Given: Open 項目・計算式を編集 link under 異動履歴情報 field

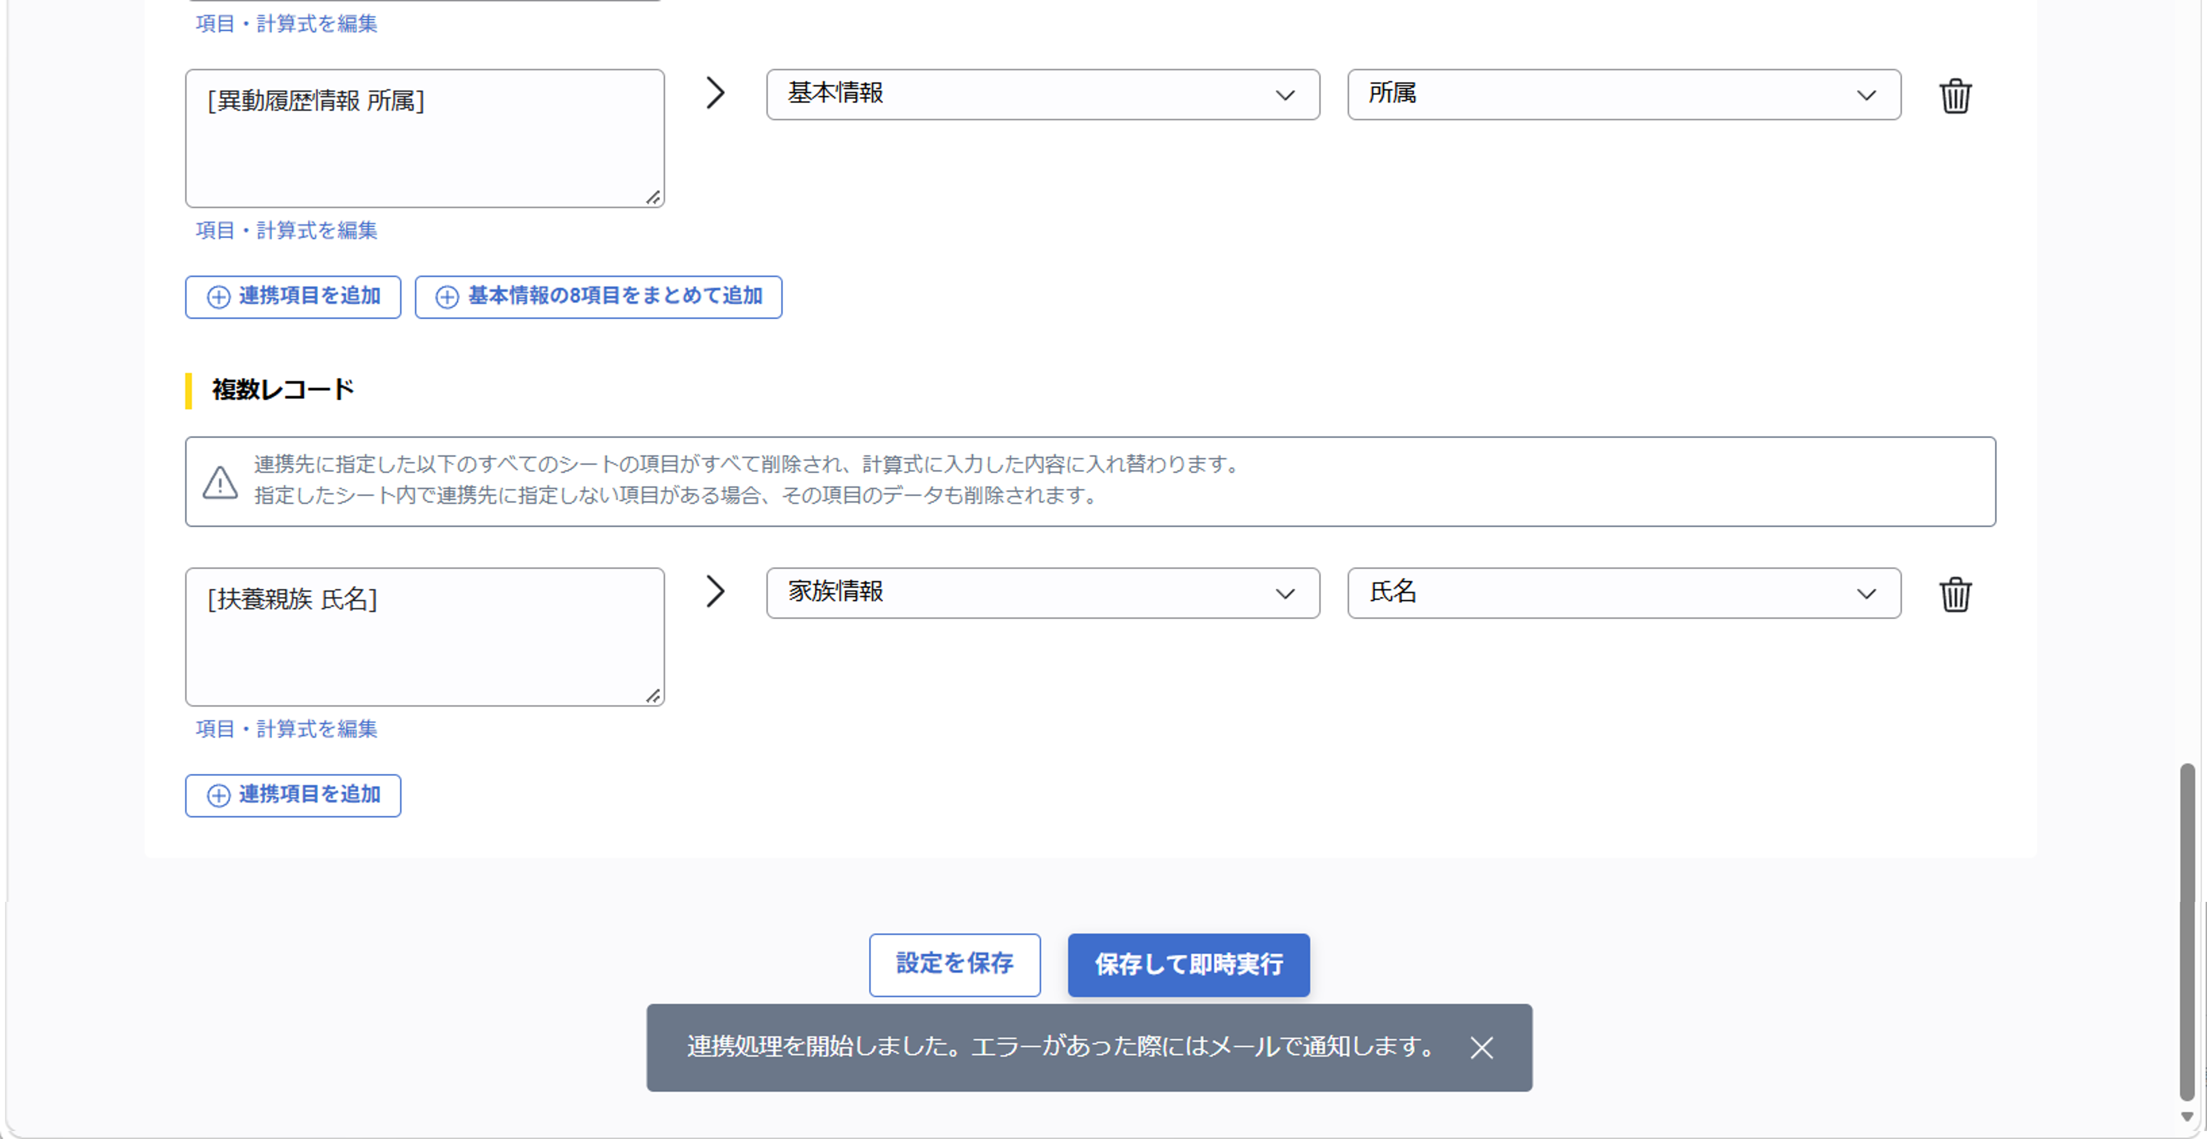Looking at the screenshot, I should [x=286, y=231].
